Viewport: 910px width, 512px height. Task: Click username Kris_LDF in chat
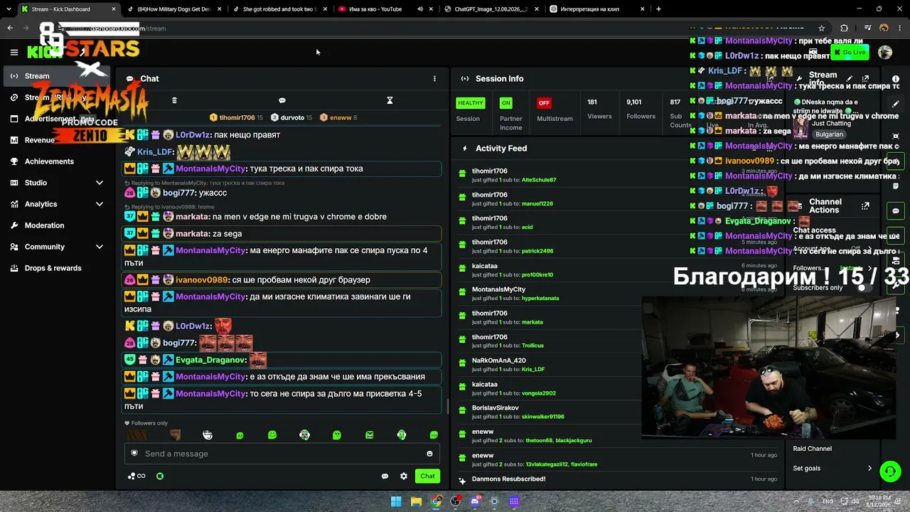point(155,152)
